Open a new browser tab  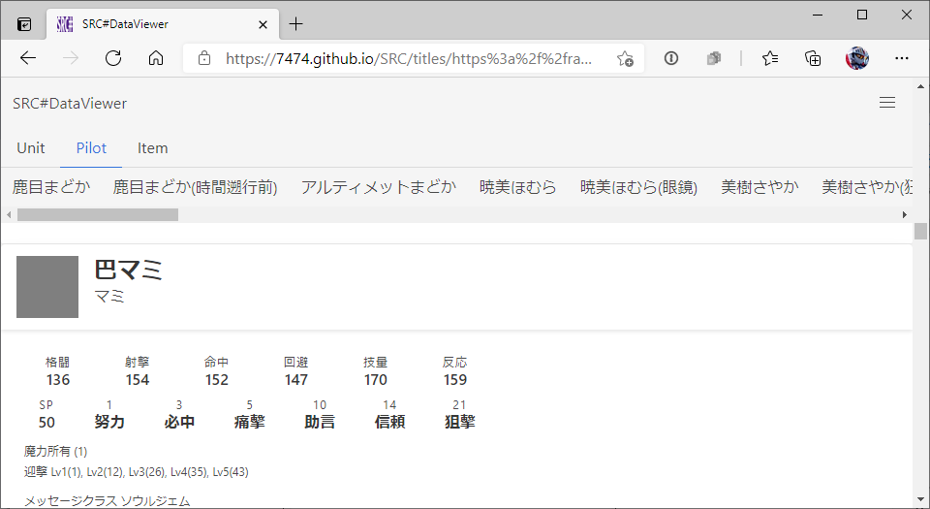[x=295, y=23]
